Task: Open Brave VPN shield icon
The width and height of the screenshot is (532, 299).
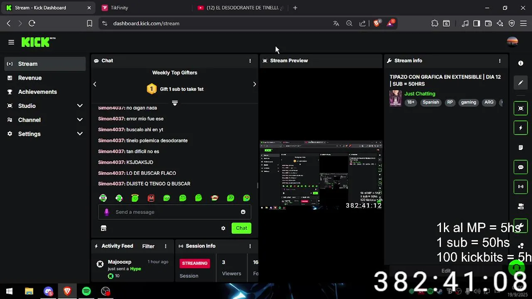Action: [512, 24]
